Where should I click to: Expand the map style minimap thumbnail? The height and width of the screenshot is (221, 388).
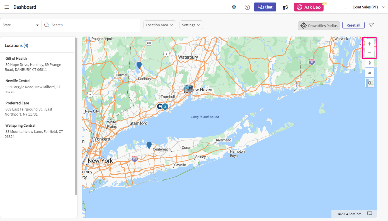point(370,83)
